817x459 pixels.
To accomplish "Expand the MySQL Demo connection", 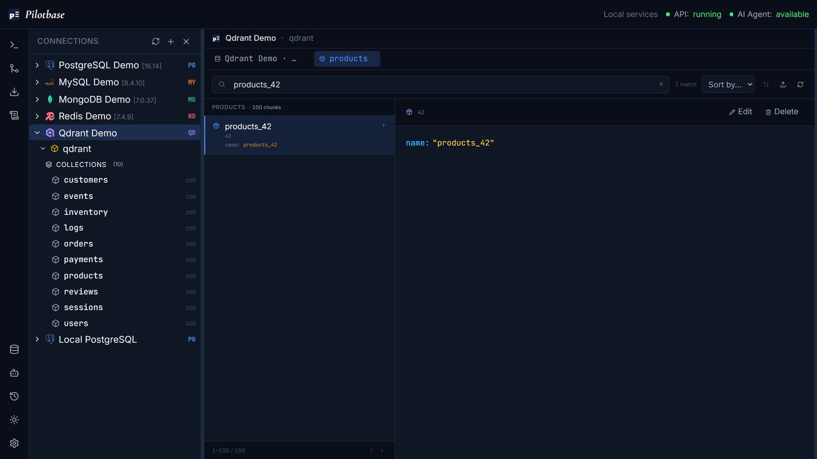I will [x=37, y=82].
